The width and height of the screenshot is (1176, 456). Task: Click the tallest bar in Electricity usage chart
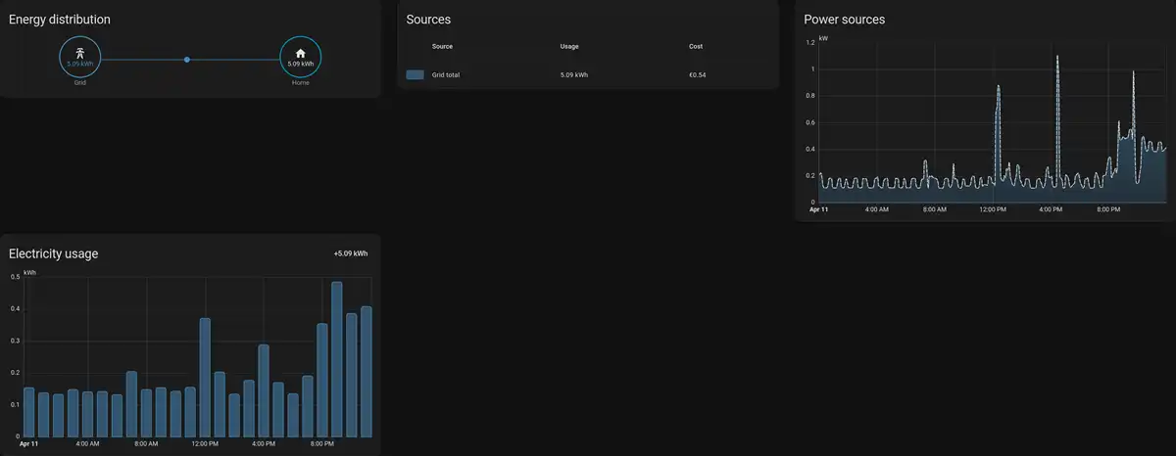(x=336, y=360)
